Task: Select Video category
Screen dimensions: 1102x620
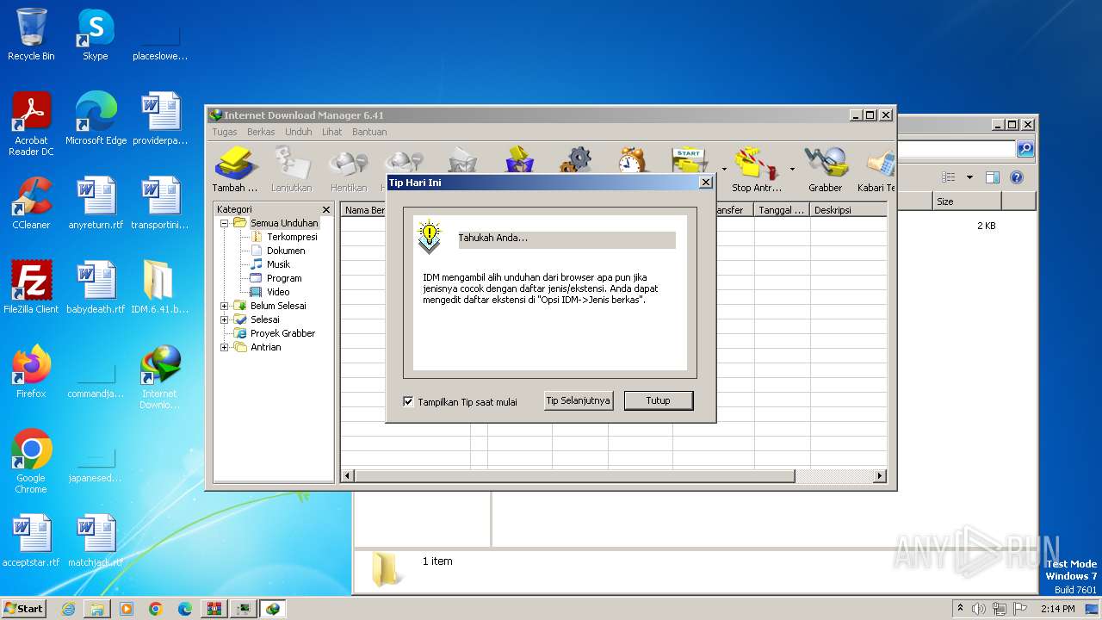Action: [278, 292]
